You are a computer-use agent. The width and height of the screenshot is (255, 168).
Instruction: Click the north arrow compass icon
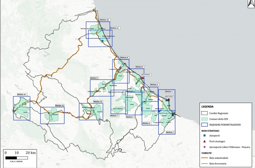[x=250, y=4]
